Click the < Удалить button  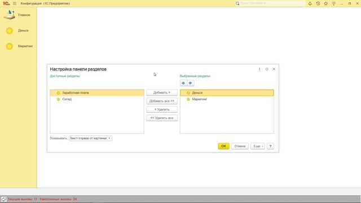point(162,109)
